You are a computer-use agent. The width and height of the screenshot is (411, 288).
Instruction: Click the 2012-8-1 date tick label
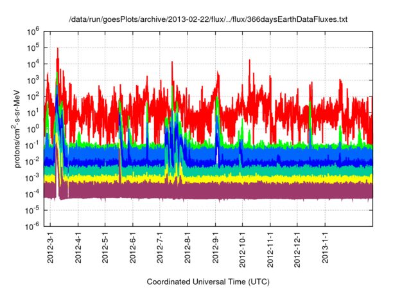click(x=188, y=246)
